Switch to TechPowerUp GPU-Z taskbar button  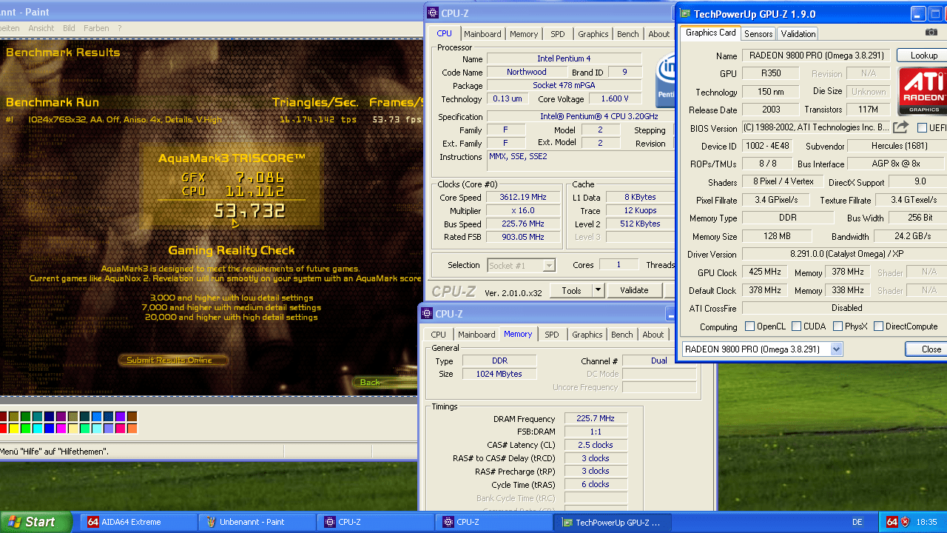(611, 522)
